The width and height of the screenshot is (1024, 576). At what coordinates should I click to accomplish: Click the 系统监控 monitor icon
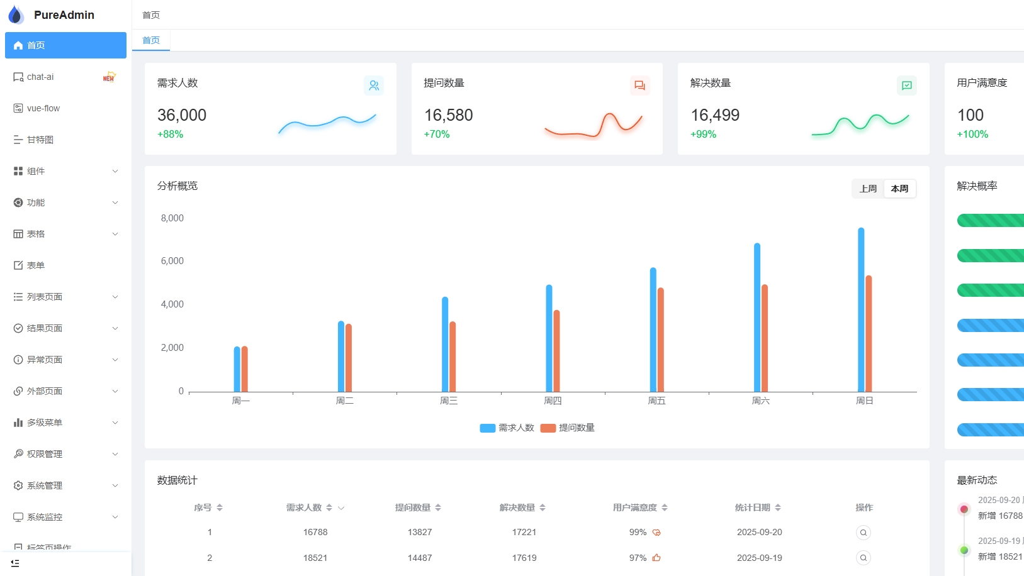[18, 517]
